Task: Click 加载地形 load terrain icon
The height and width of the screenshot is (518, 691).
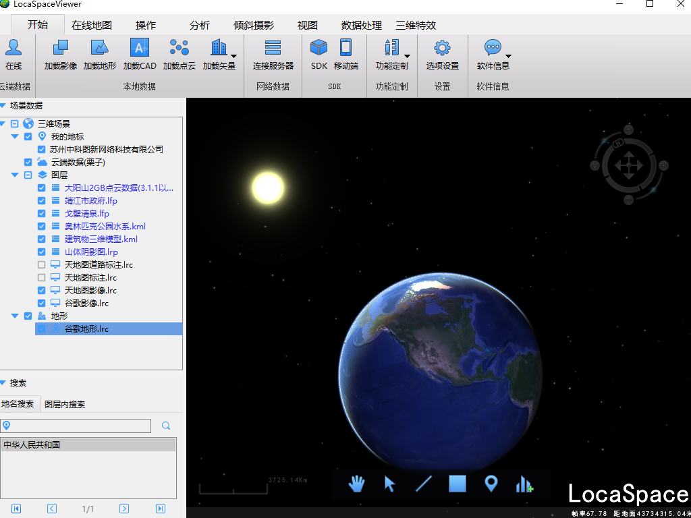Action: tap(100, 48)
